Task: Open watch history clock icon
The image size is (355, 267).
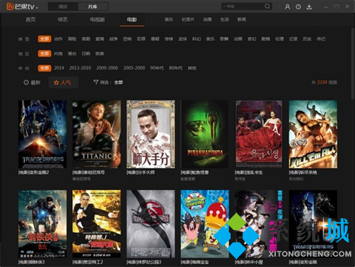Action: click(298, 7)
